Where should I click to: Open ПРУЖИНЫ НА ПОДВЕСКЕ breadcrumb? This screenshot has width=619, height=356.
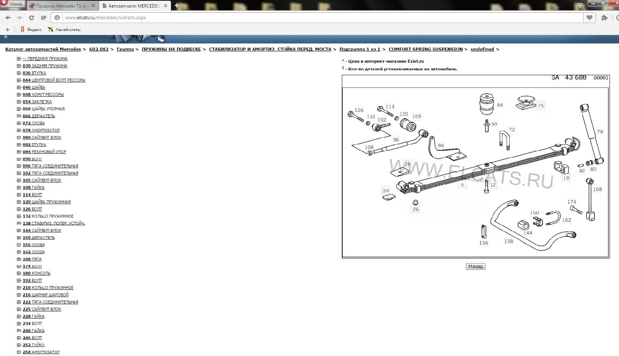point(171,49)
